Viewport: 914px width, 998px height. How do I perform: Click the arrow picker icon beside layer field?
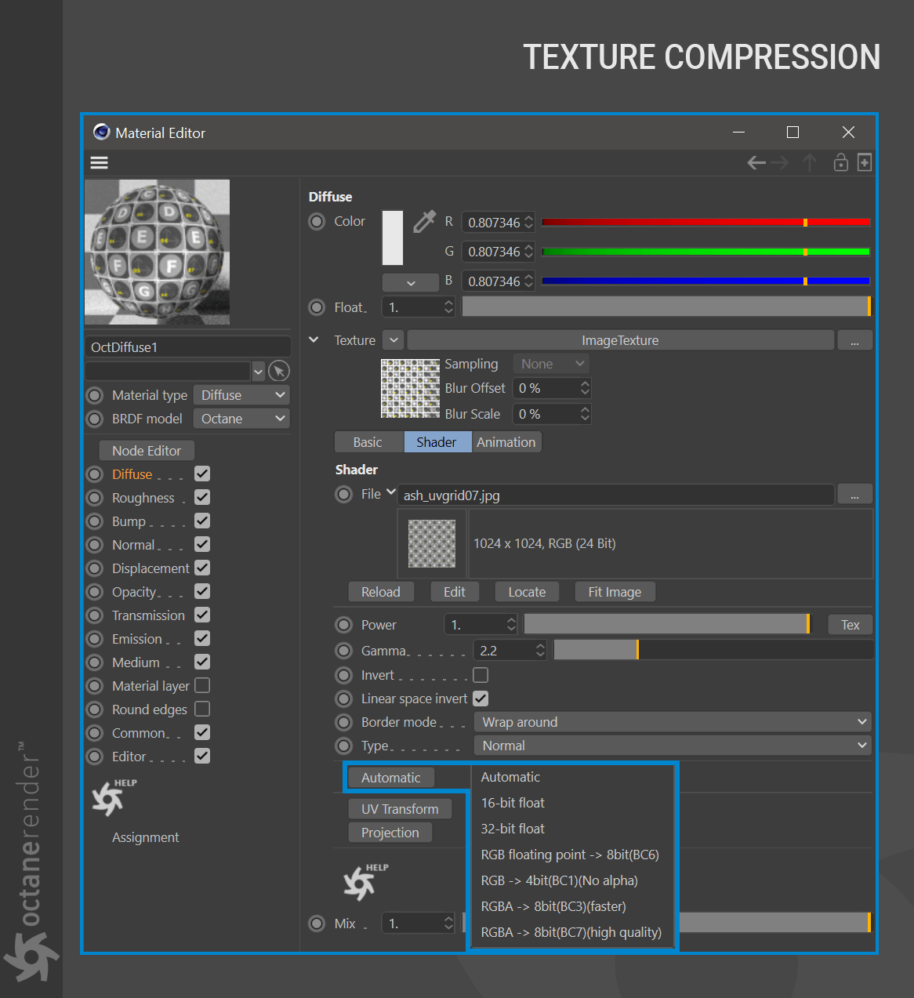(279, 371)
